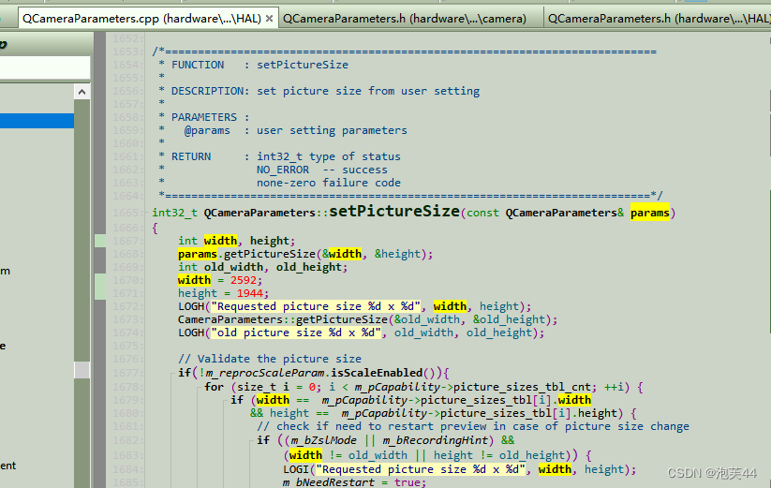Click the red value 2592

tap(244, 280)
